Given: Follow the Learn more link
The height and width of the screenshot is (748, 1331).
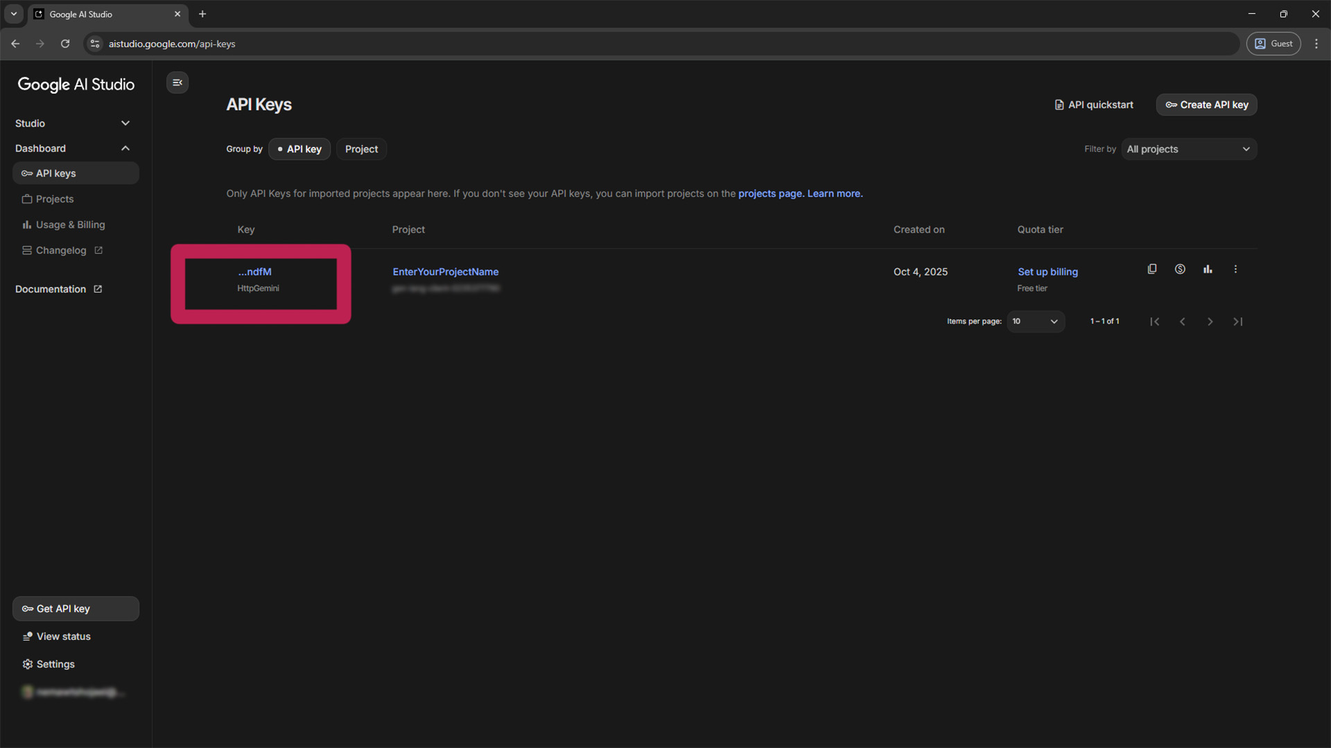Looking at the screenshot, I should (x=835, y=193).
